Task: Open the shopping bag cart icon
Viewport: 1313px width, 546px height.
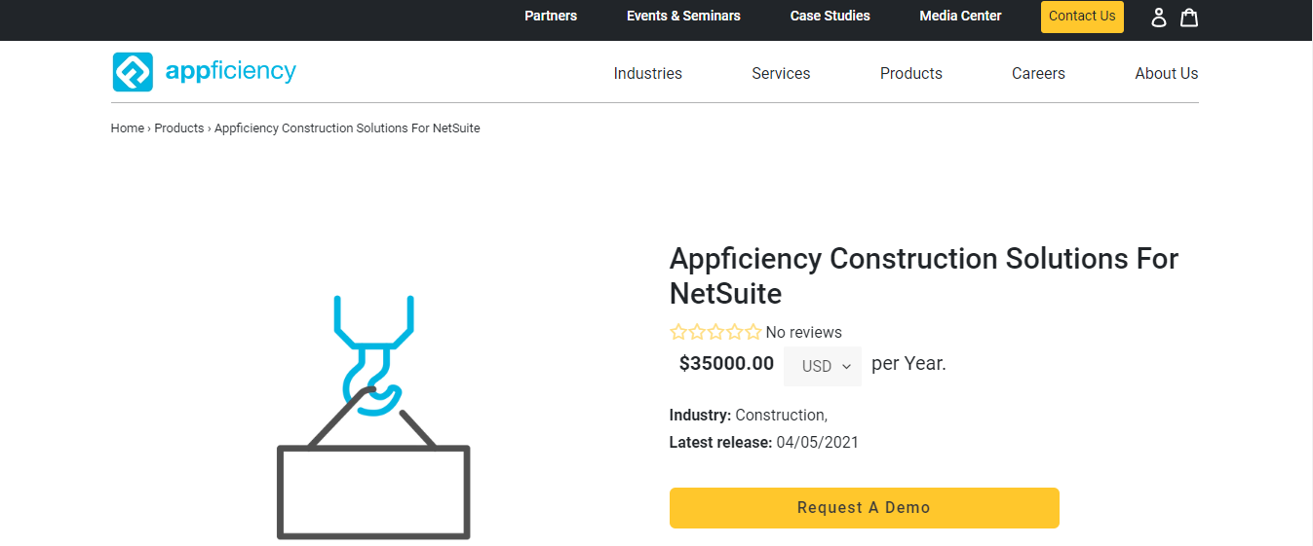Action: [1189, 18]
